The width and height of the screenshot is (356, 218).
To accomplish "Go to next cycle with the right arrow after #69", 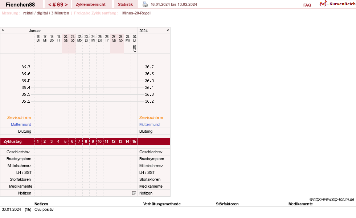I will [66, 5].
